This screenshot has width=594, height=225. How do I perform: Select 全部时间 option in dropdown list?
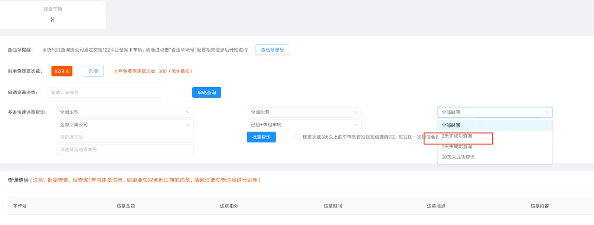click(x=495, y=125)
